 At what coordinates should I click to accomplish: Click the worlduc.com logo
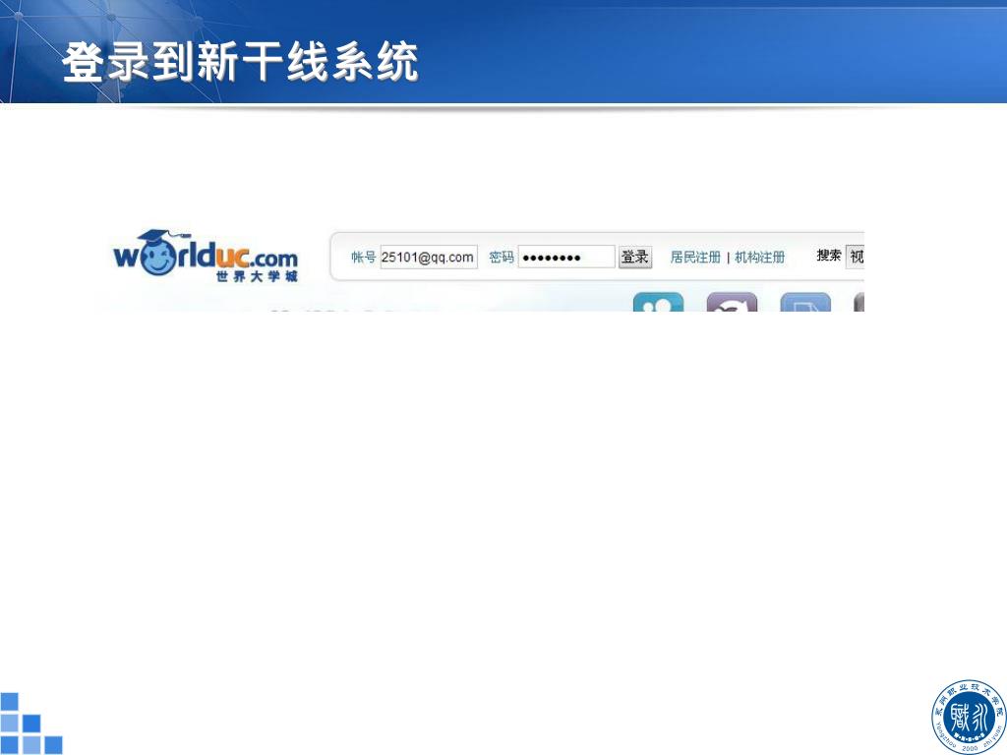tap(206, 256)
